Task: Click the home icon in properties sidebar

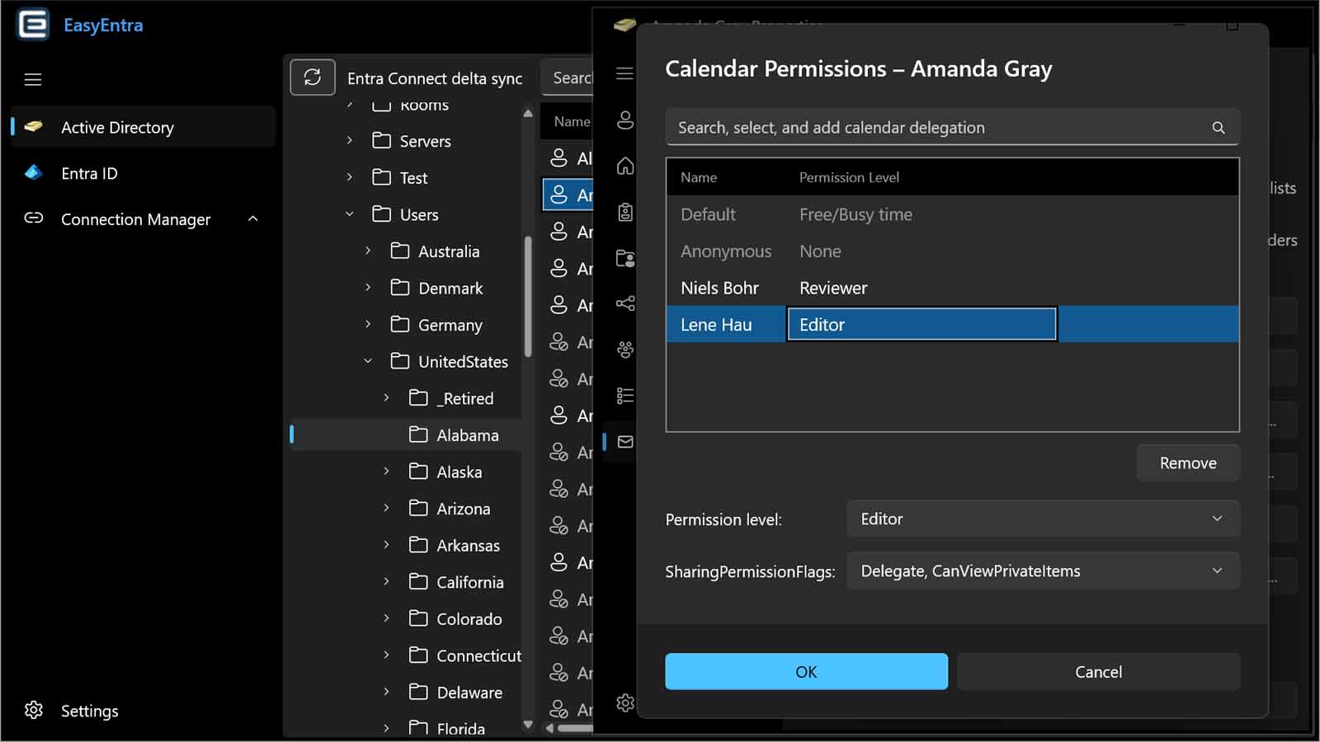Action: click(625, 167)
